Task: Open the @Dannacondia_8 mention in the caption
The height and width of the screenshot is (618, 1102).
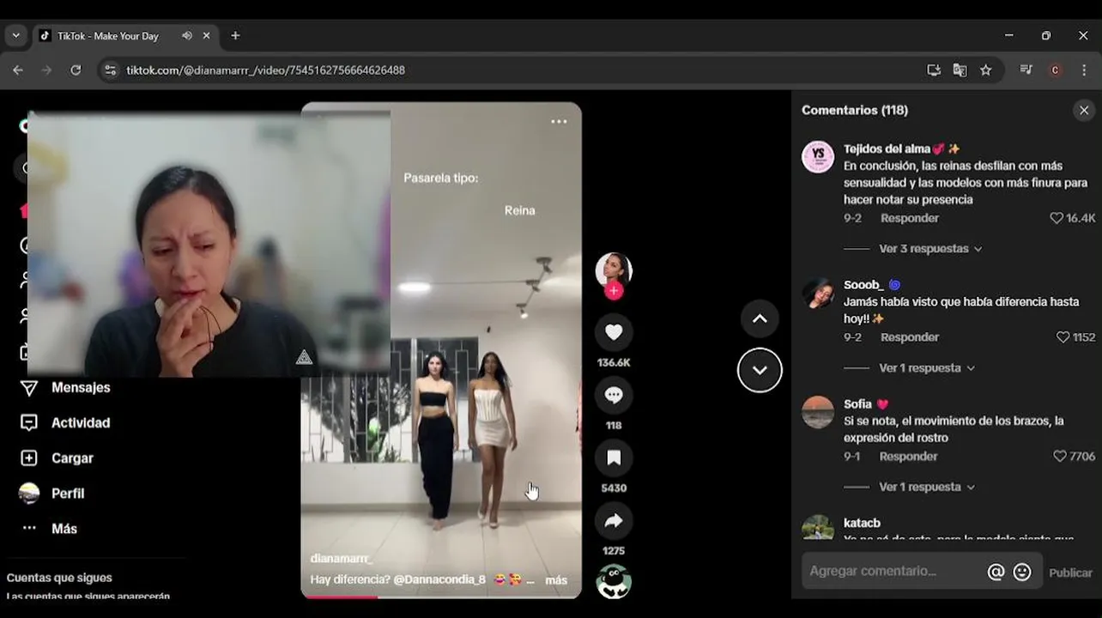Action: click(439, 580)
